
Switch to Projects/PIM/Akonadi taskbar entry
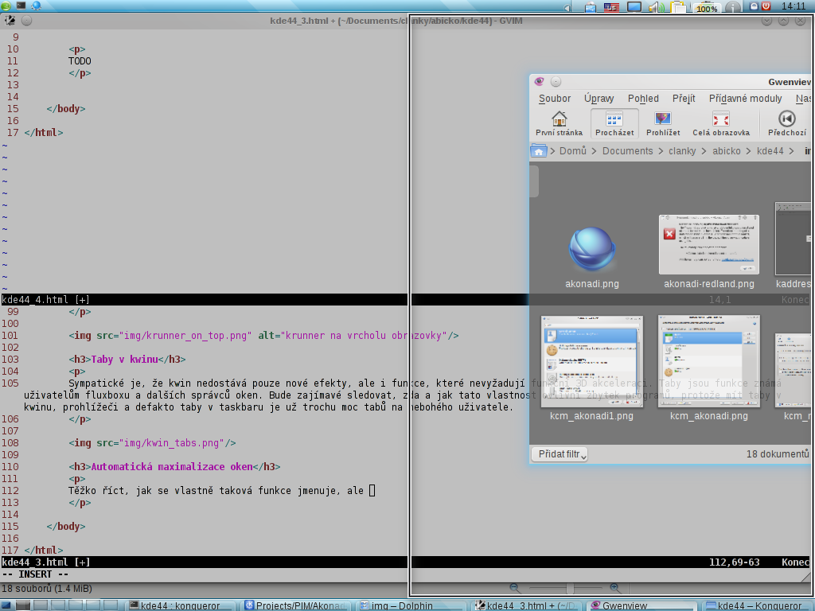[296, 605]
